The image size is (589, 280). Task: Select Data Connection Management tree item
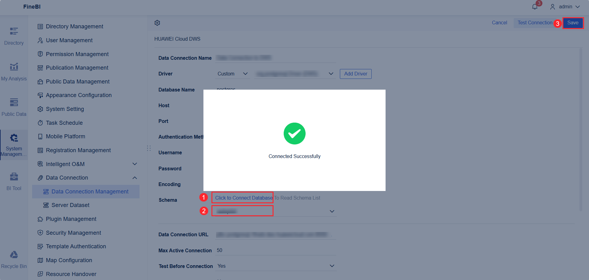(x=86, y=192)
